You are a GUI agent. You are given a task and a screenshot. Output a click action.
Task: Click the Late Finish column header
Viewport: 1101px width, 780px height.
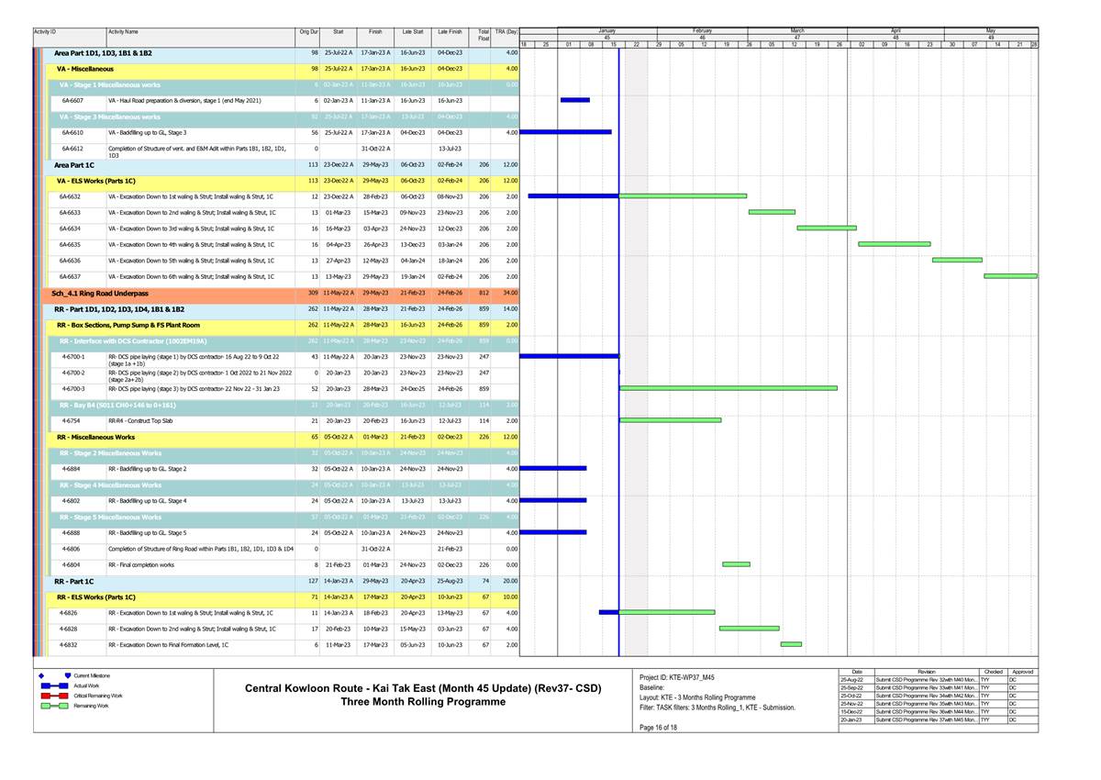450,31
